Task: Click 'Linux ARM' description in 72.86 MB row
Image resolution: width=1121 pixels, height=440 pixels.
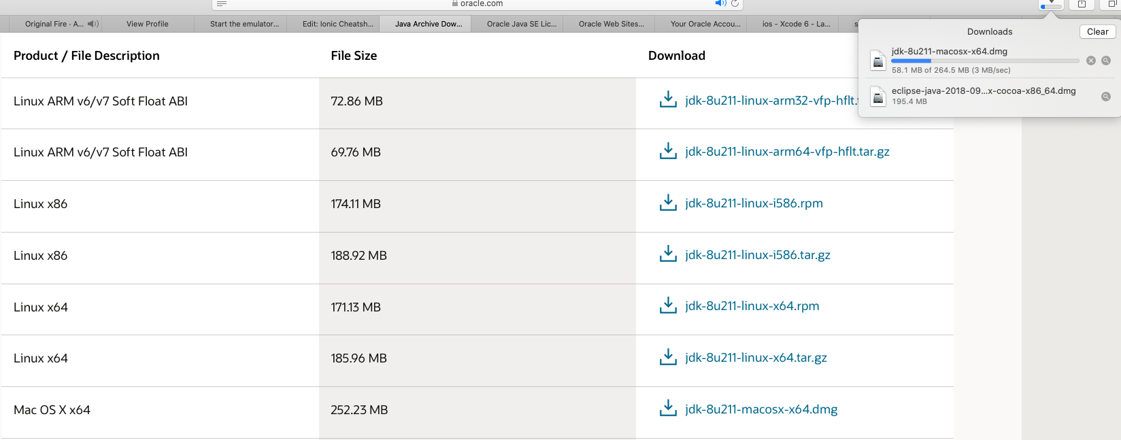Action: point(101,101)
